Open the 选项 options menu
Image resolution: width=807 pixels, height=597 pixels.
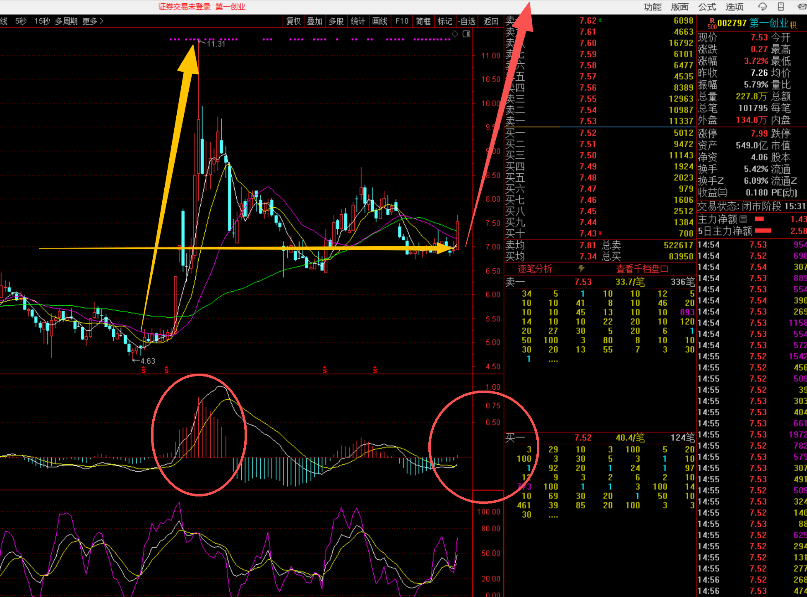(734, 7)
